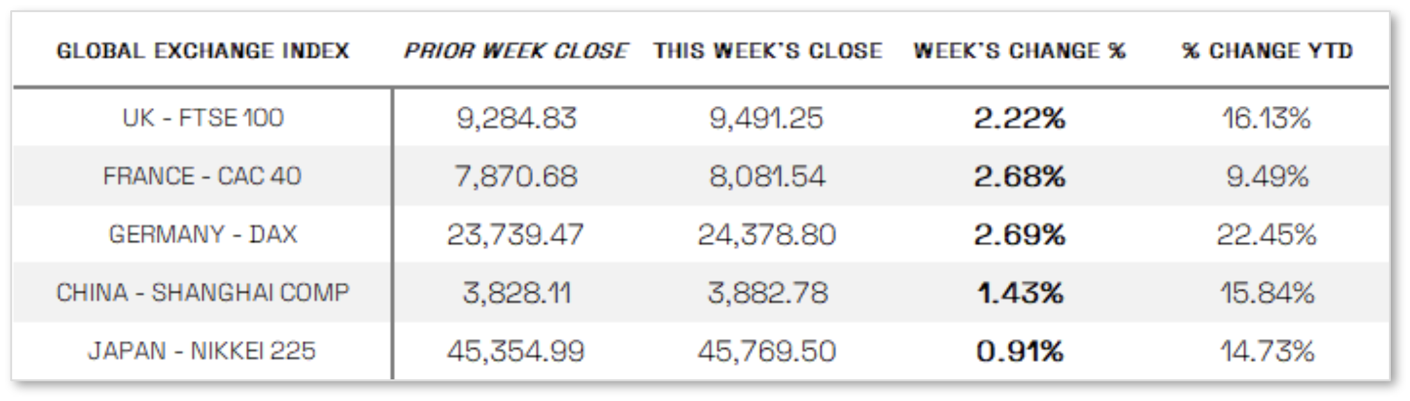1410x401 pixels.
Task: Select the % Change YTD header
Action: click(x=1267, y=51)
